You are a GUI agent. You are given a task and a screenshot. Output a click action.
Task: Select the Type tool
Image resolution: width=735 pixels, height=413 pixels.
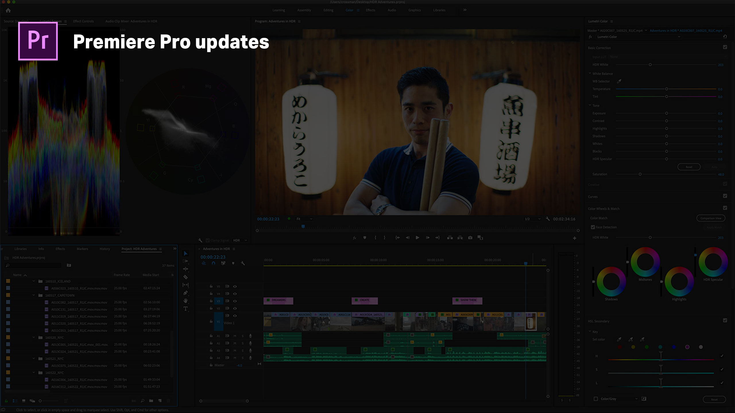186,308
